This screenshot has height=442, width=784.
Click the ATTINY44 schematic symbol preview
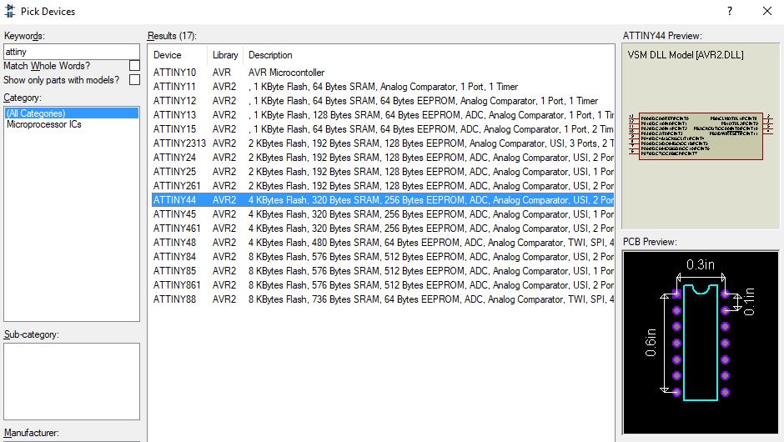[701, 135]
